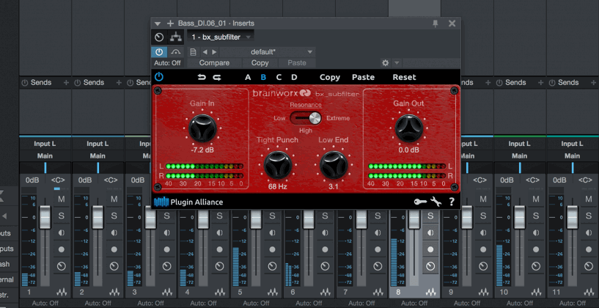Image resolution: width=599 pixels, height=308 pixels.
Task: Open the plugin help question mark
Action: click(x=452, y=202)
